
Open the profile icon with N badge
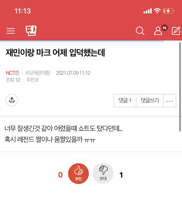[x=160, y=30]
